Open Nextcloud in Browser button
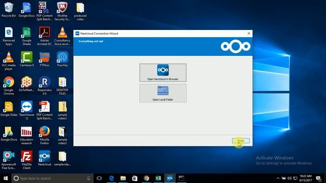Image resolution: width=326 pixels, height=183 pixels. click(163, 73)
